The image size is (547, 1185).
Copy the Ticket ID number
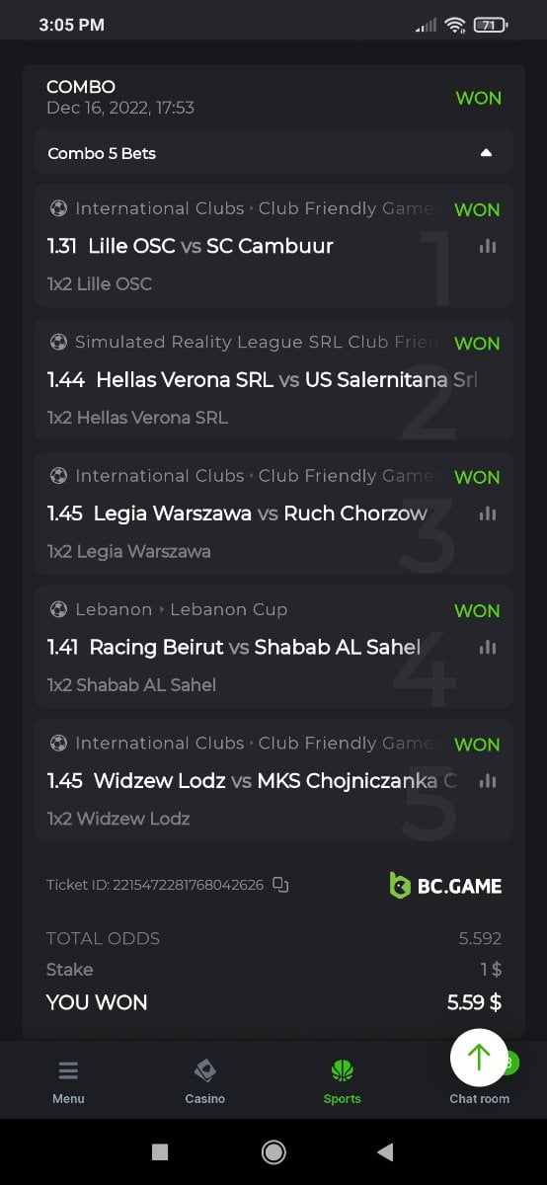pyautogui.click(x=280, y=885)
